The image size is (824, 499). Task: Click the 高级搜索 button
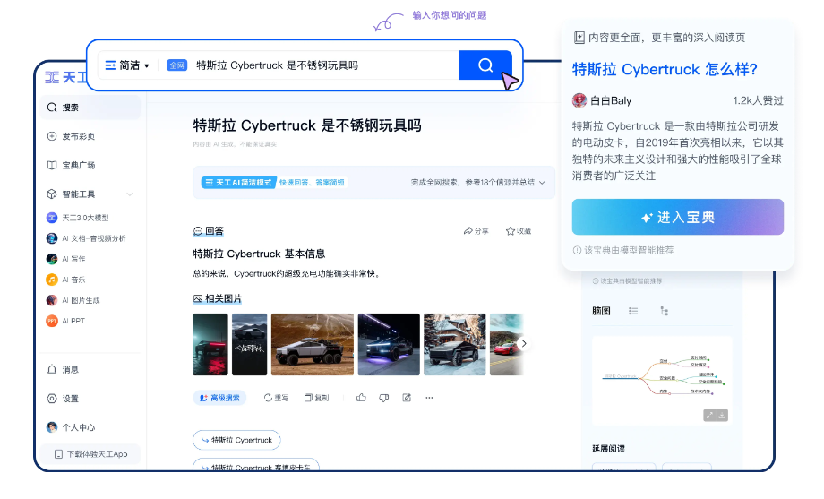[219, 398]
